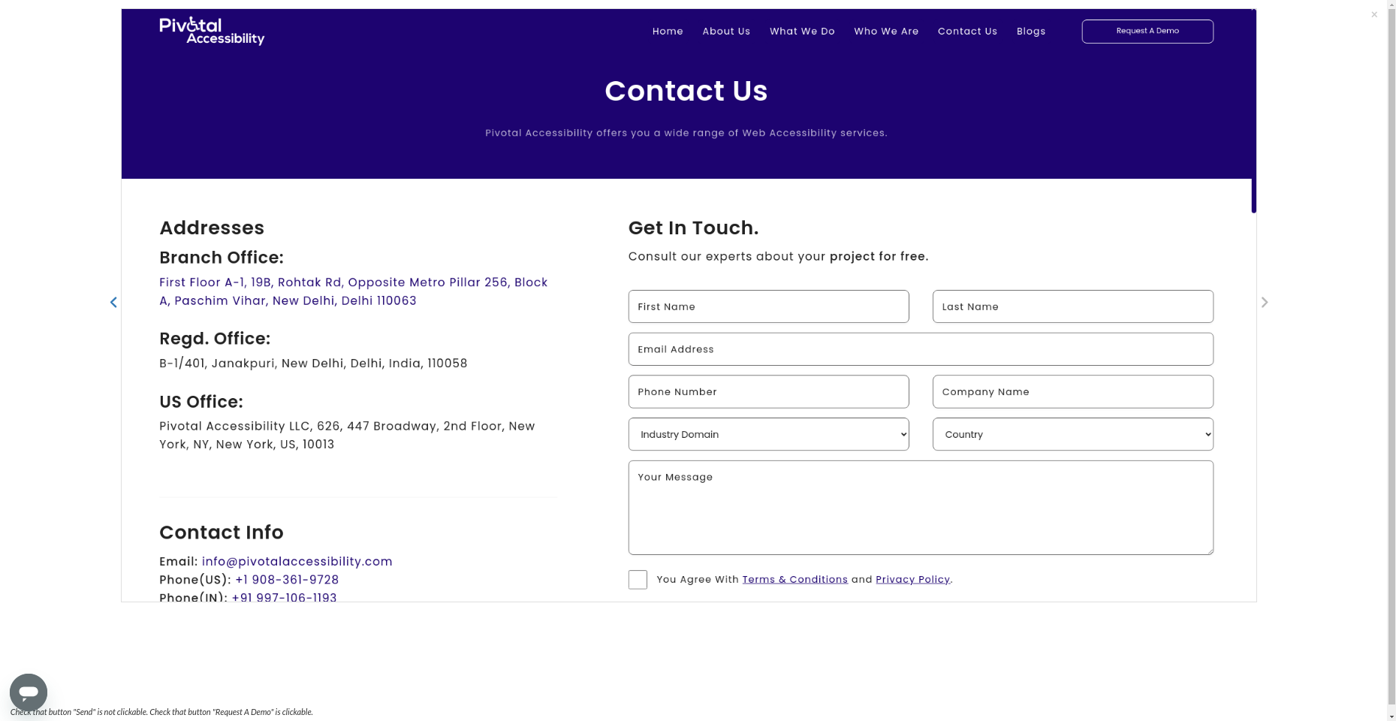Open the Country dropdown

pos(1072,434)
